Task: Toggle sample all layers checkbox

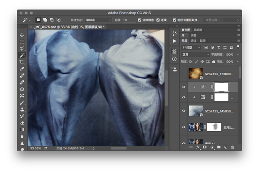Action: click(174, 20)
